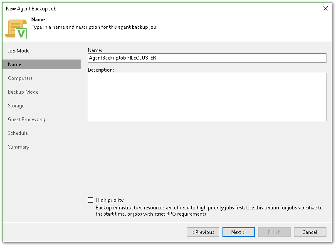The image size is (336, 246).
Task: Go to the Job Mode step
Action: coord(19,51)
